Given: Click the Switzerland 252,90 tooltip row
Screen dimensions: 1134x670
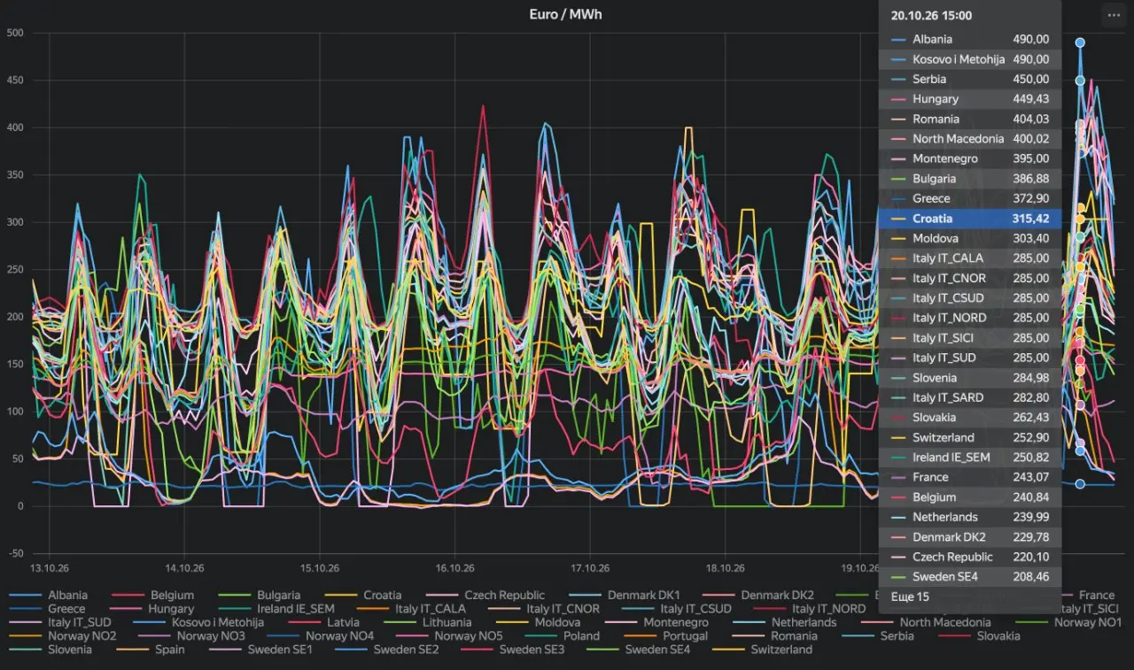Looking at the screenshot, I should tap(970, 437).
